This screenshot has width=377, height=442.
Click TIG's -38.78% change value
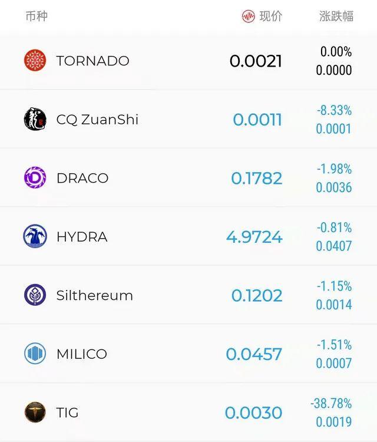coord(331,404)
